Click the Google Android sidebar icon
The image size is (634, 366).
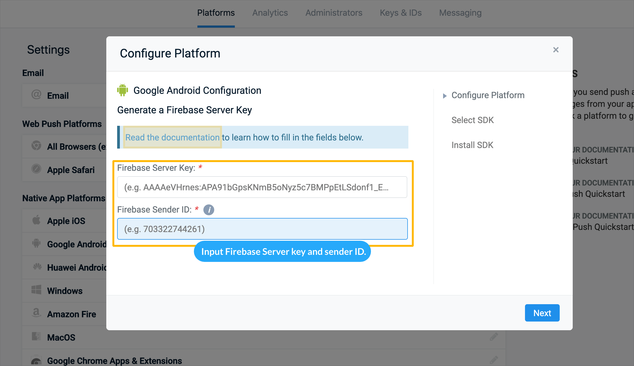(36, 243)
